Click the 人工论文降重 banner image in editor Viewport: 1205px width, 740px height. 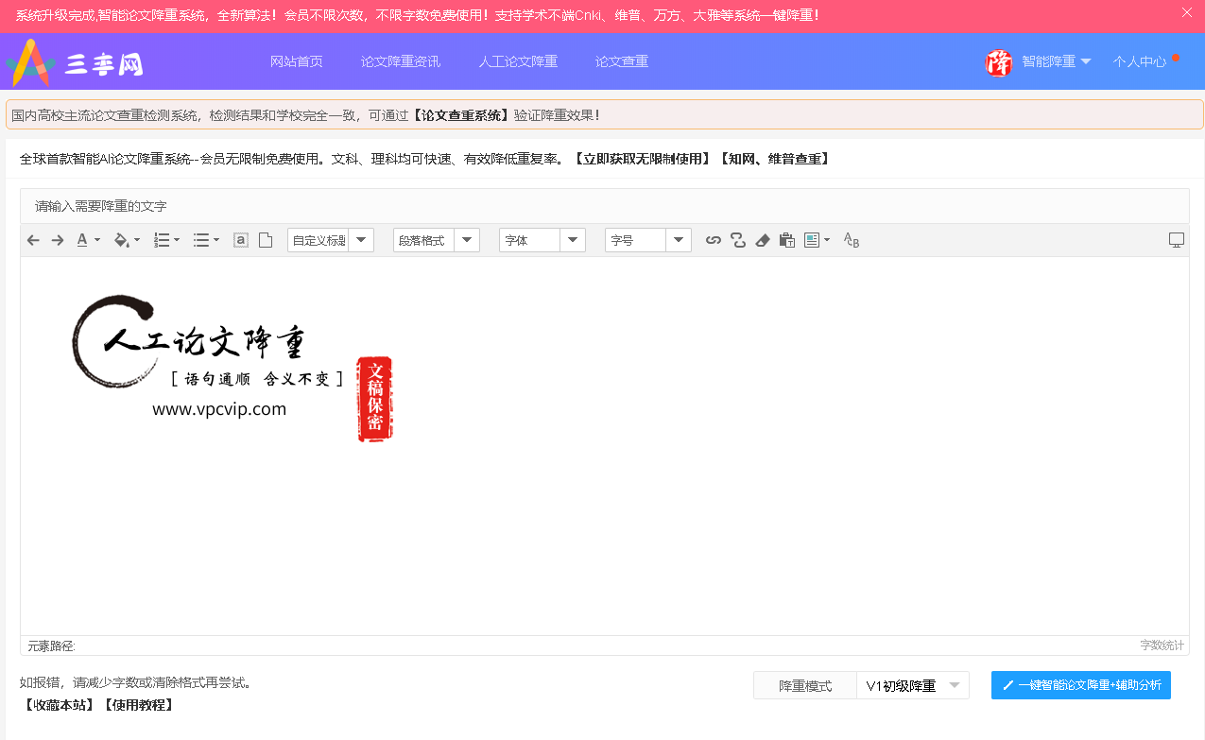click(x=232, y=369)
